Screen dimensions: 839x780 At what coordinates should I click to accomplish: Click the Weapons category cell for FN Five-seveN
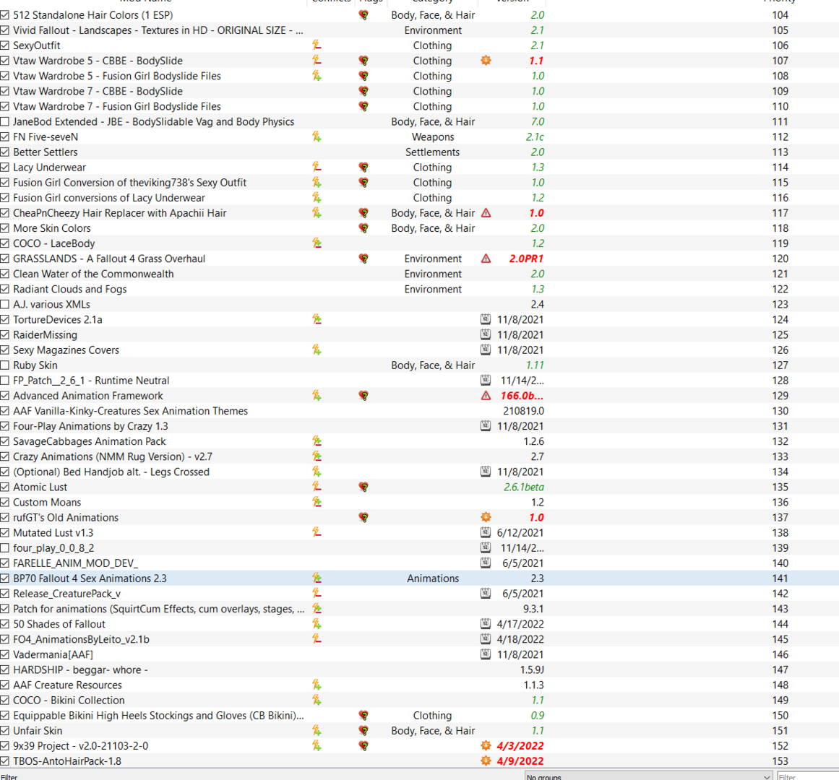click(x=433, y=136)
